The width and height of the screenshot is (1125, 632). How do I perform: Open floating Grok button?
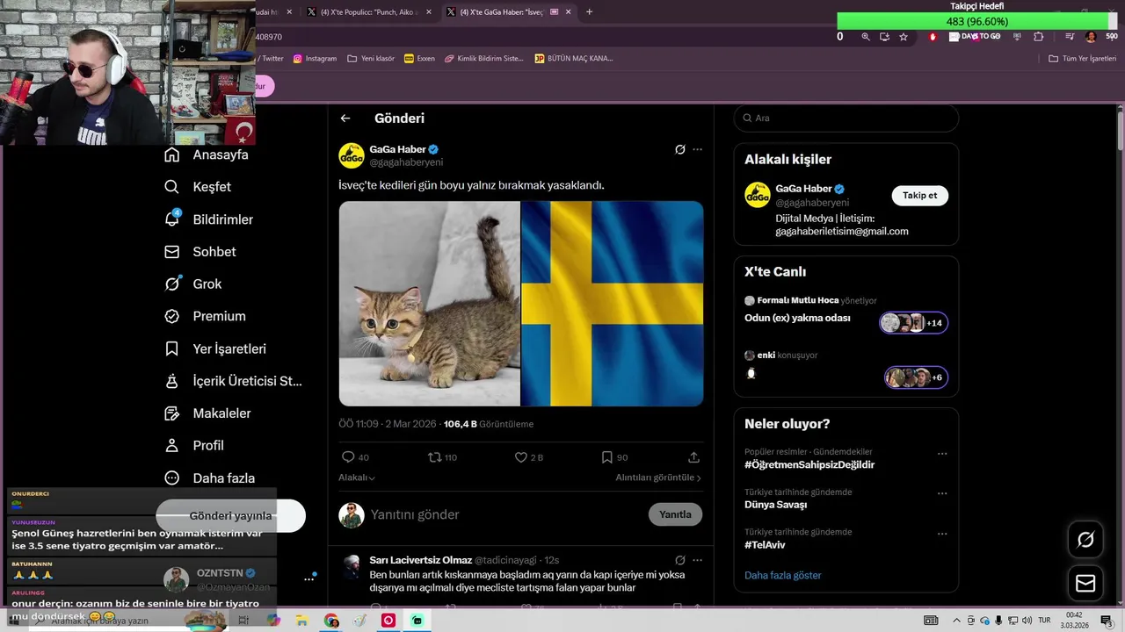point(1085,540)
